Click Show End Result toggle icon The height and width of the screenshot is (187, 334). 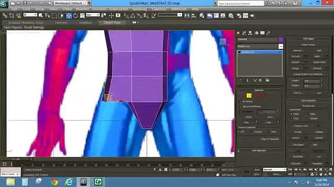pos(247,81)
